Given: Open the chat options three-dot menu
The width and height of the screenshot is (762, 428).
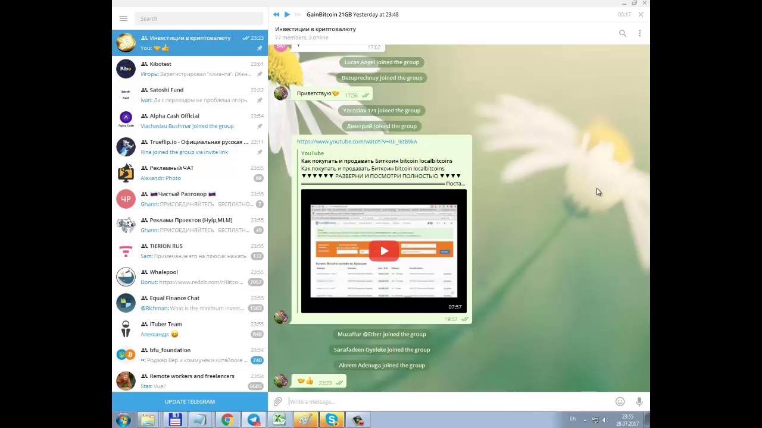Looking at the screenshot, I should 639,33.
